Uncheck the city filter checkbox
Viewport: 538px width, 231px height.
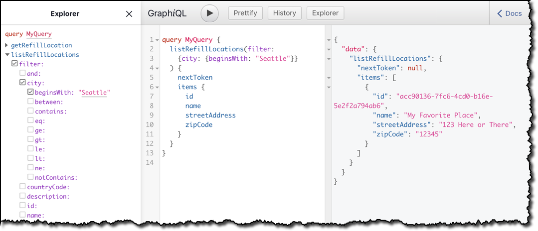(x=22, y=82)
